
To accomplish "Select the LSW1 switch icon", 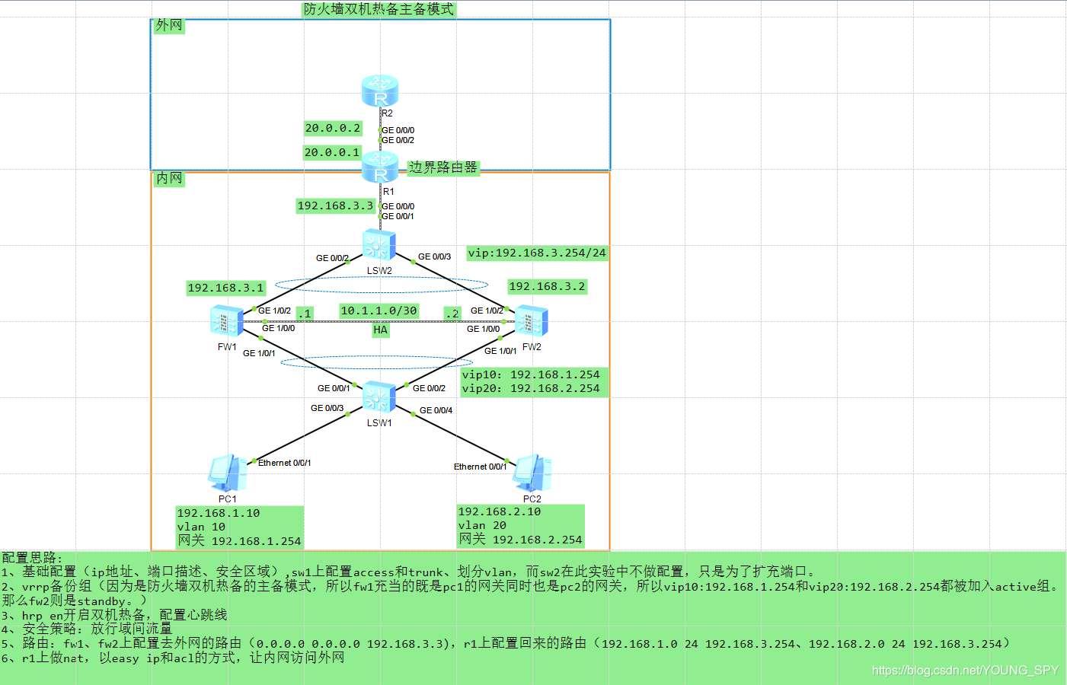I will (379, 397).
